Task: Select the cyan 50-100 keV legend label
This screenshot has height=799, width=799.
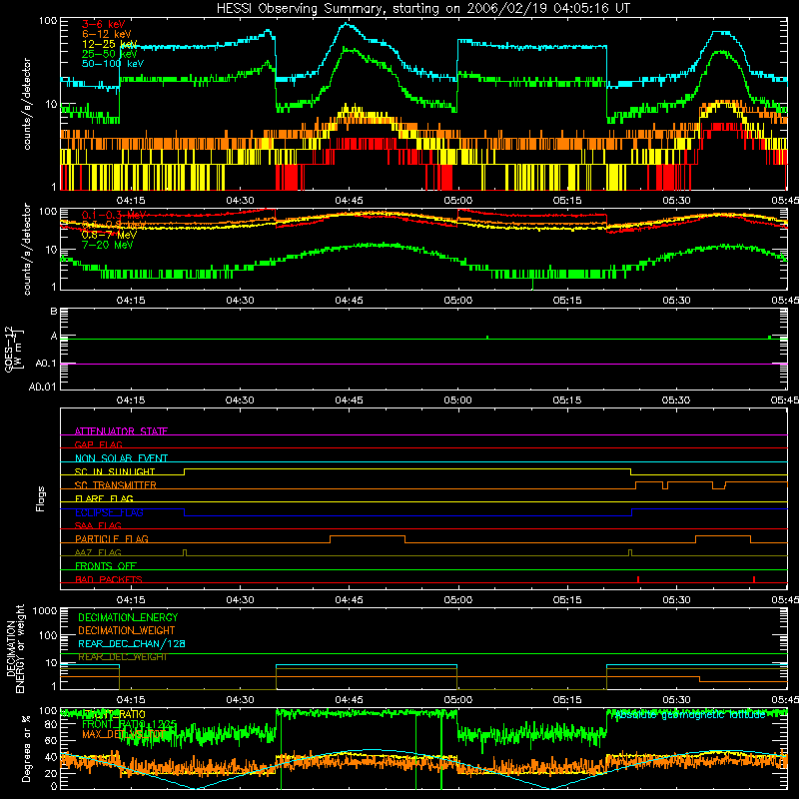Action: pyautogui.click(x=113, y=64)
